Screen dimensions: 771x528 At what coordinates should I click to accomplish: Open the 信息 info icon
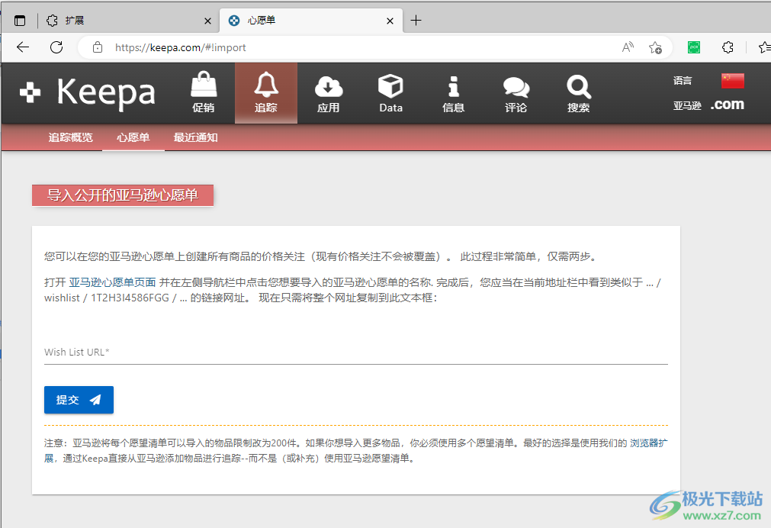[x=453, y=92]
